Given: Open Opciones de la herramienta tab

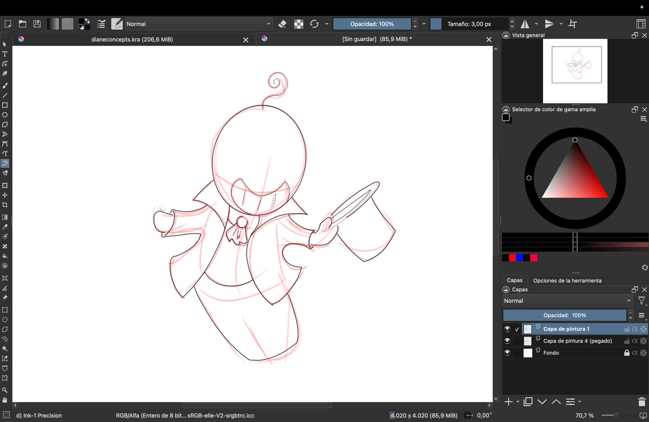Looking at the screenshot, I should 567,280.
